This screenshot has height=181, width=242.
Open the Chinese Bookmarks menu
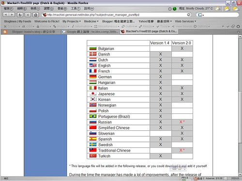[x=62, y=9]
